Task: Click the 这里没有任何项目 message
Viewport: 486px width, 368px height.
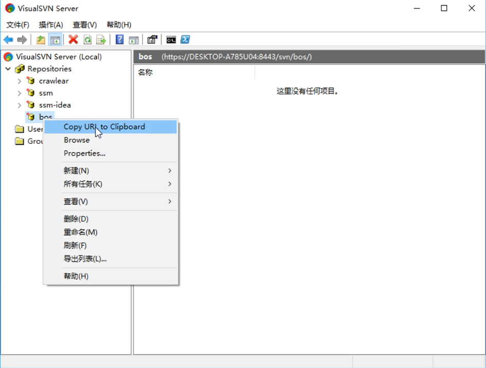Action: tap(307, 91)
